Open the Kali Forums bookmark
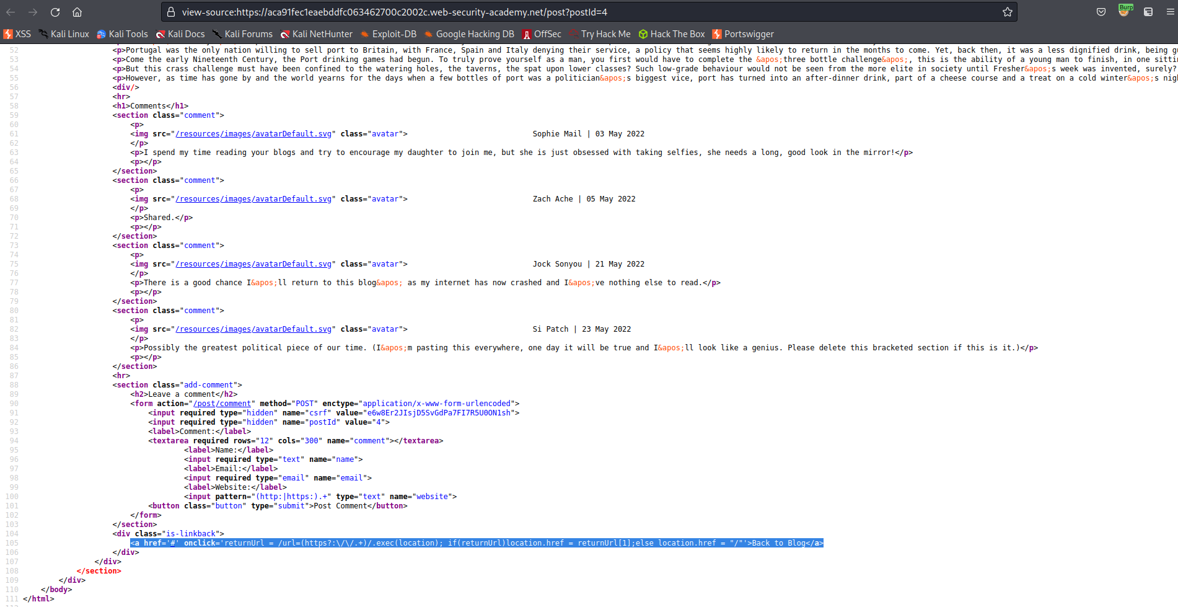Image resolution: width=1178 pixels, height=607 pixels. point(242,34)
